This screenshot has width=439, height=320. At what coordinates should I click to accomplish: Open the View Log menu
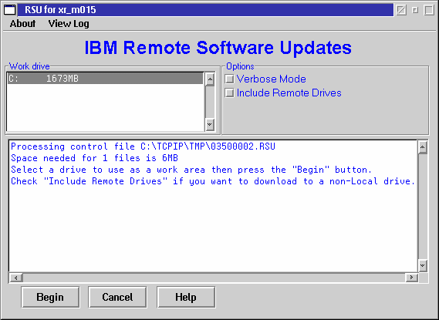coord(69,23)
